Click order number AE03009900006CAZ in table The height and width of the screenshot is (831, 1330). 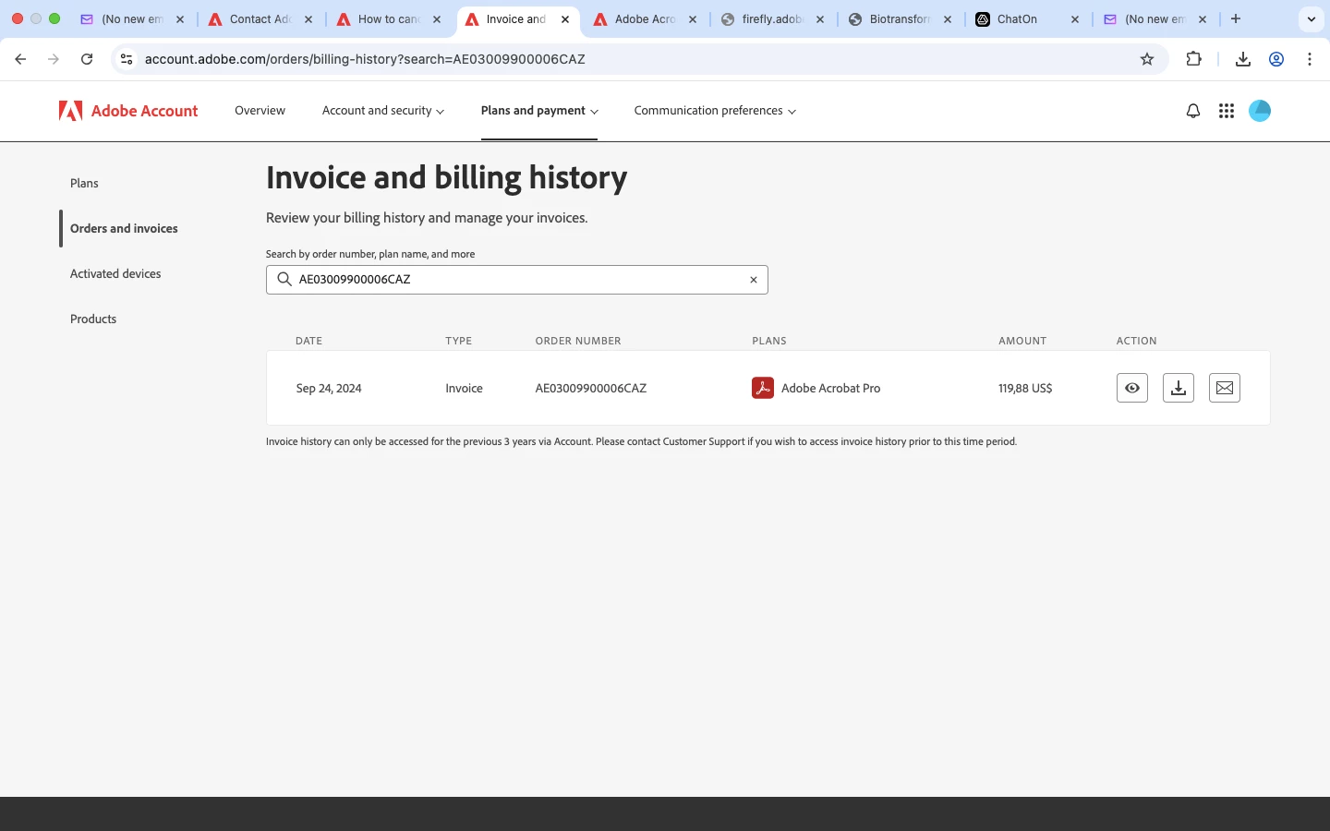tap(591, 388)
